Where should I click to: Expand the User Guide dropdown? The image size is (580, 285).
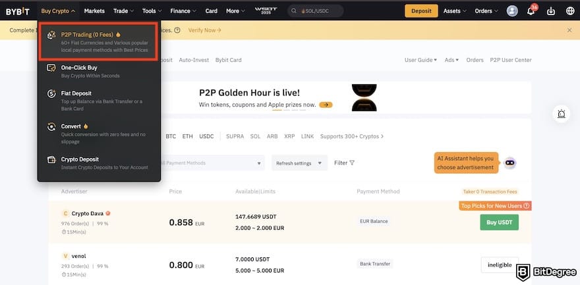point(420,60)
